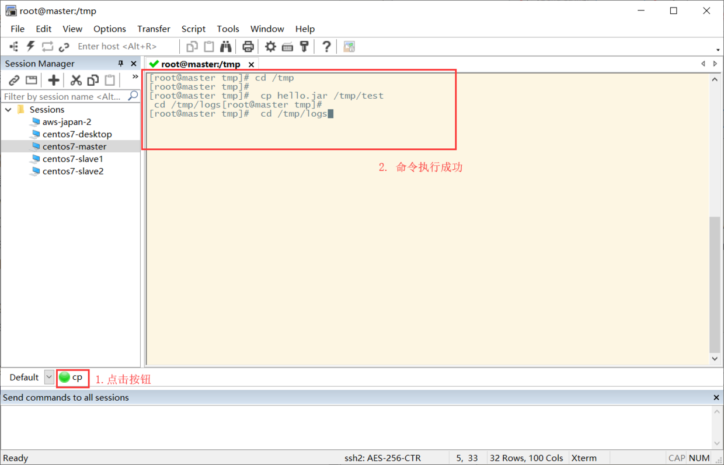Viewport: 724px width, 465px height.
Task: Click inside the send commands text area
Action: 356,427
